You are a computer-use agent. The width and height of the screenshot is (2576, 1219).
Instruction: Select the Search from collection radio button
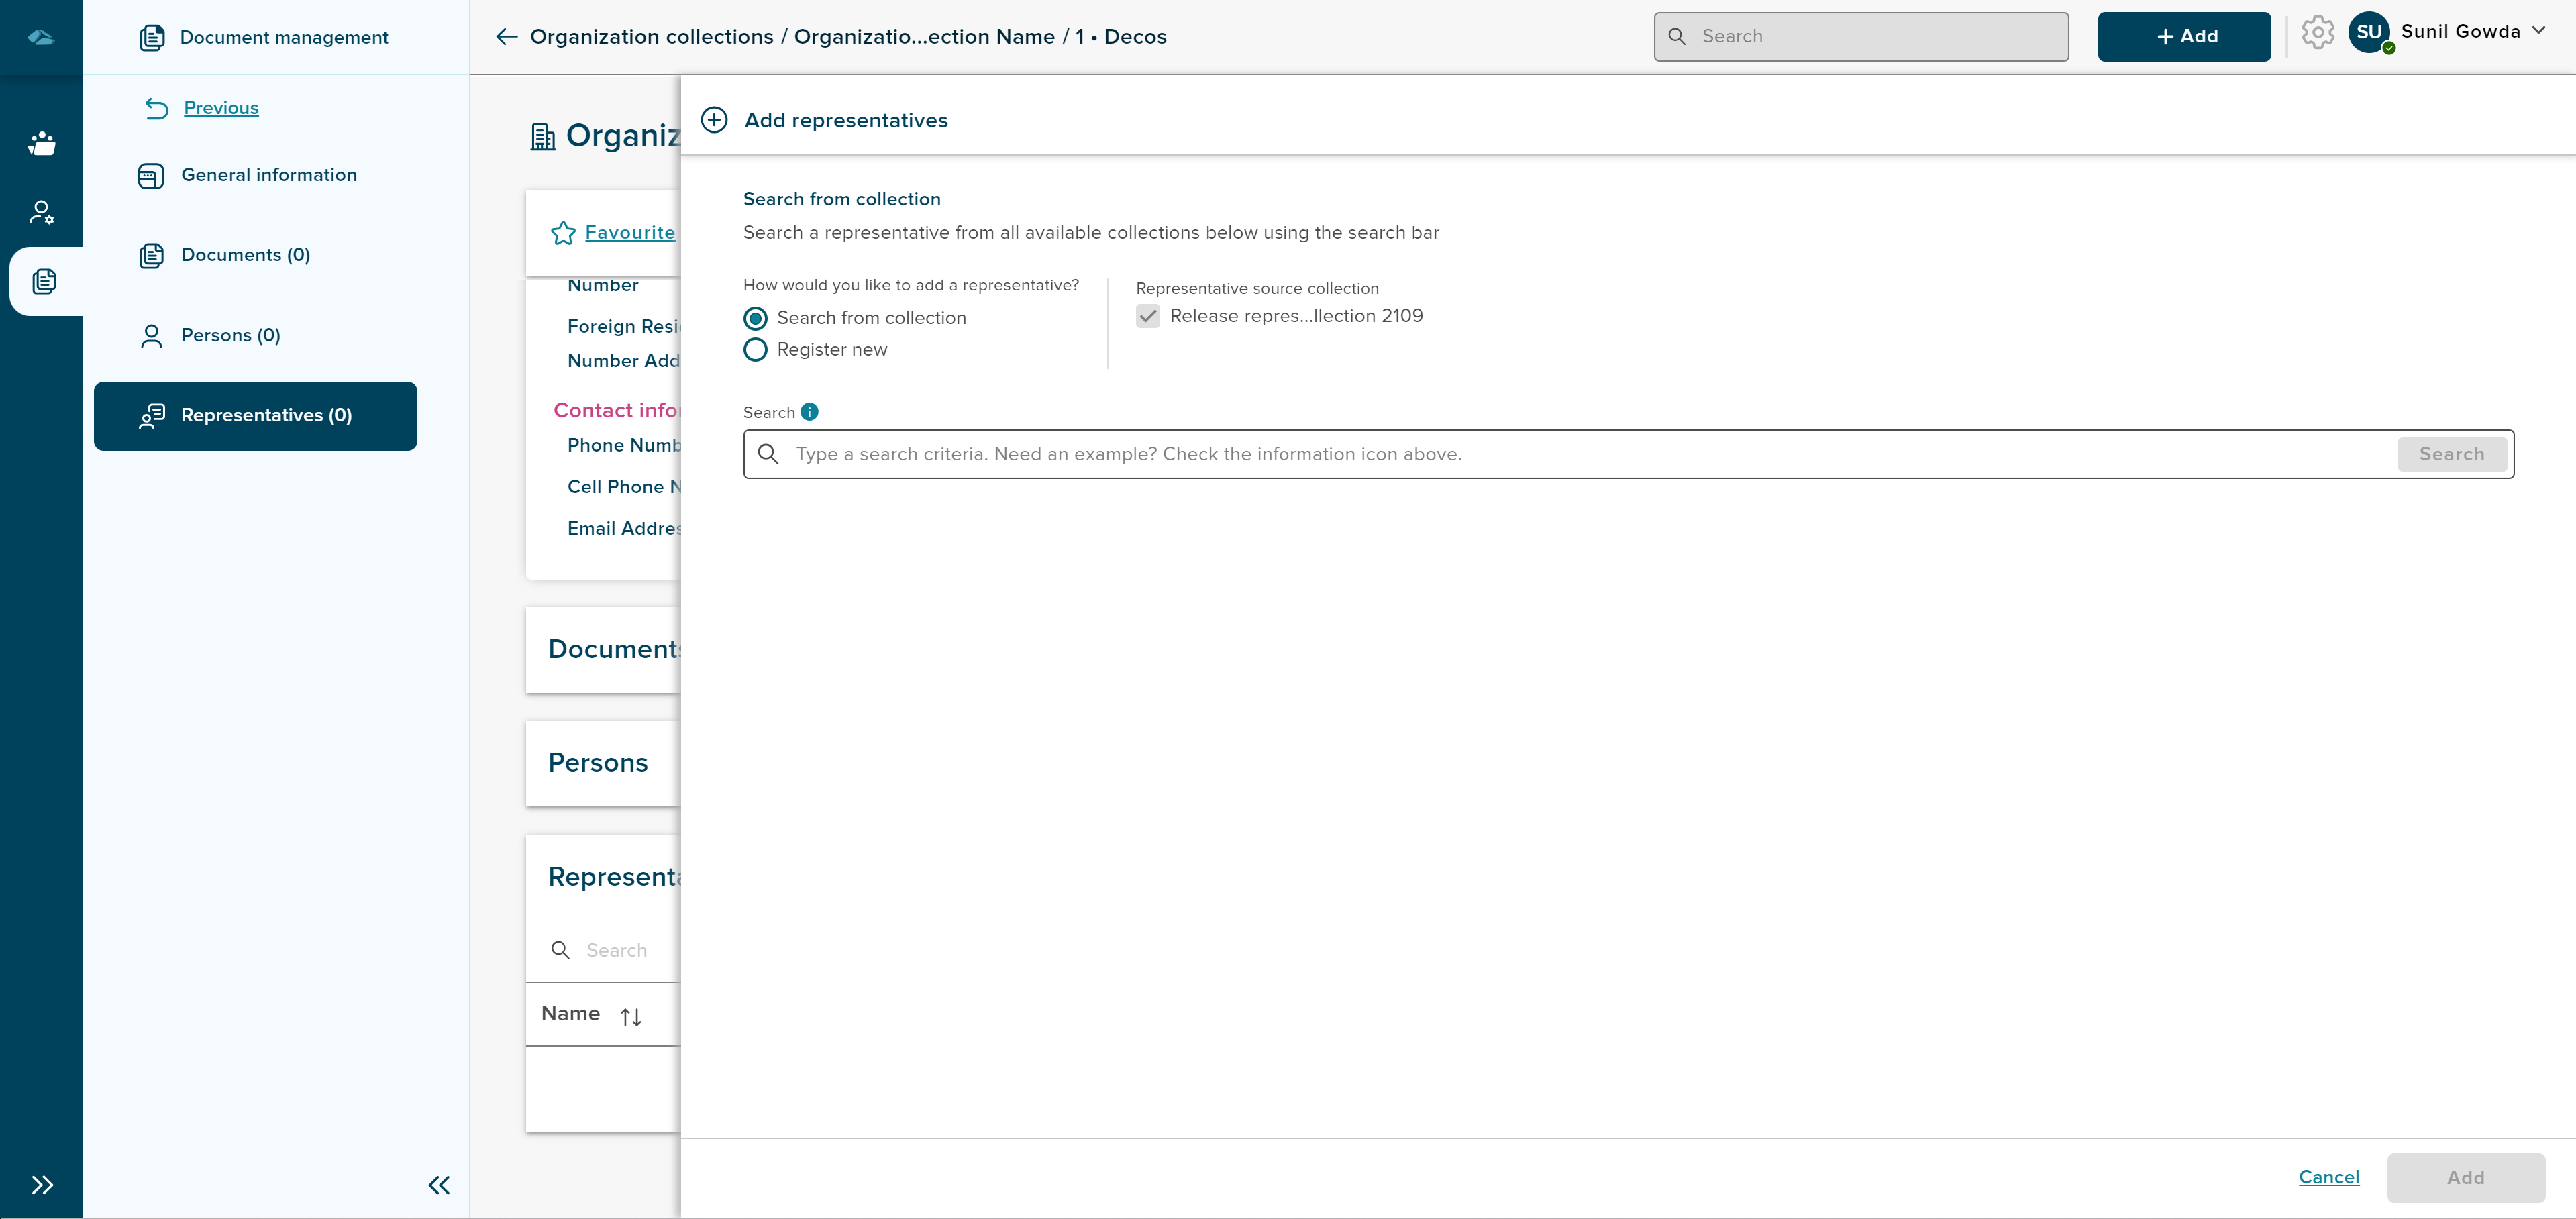(x=756, y=318)
